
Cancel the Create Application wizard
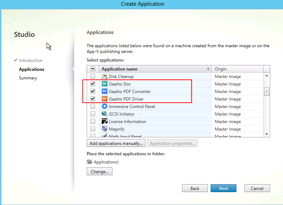[257, 188]
